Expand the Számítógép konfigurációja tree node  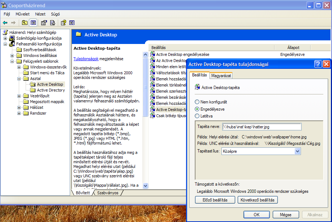[5, 38]
